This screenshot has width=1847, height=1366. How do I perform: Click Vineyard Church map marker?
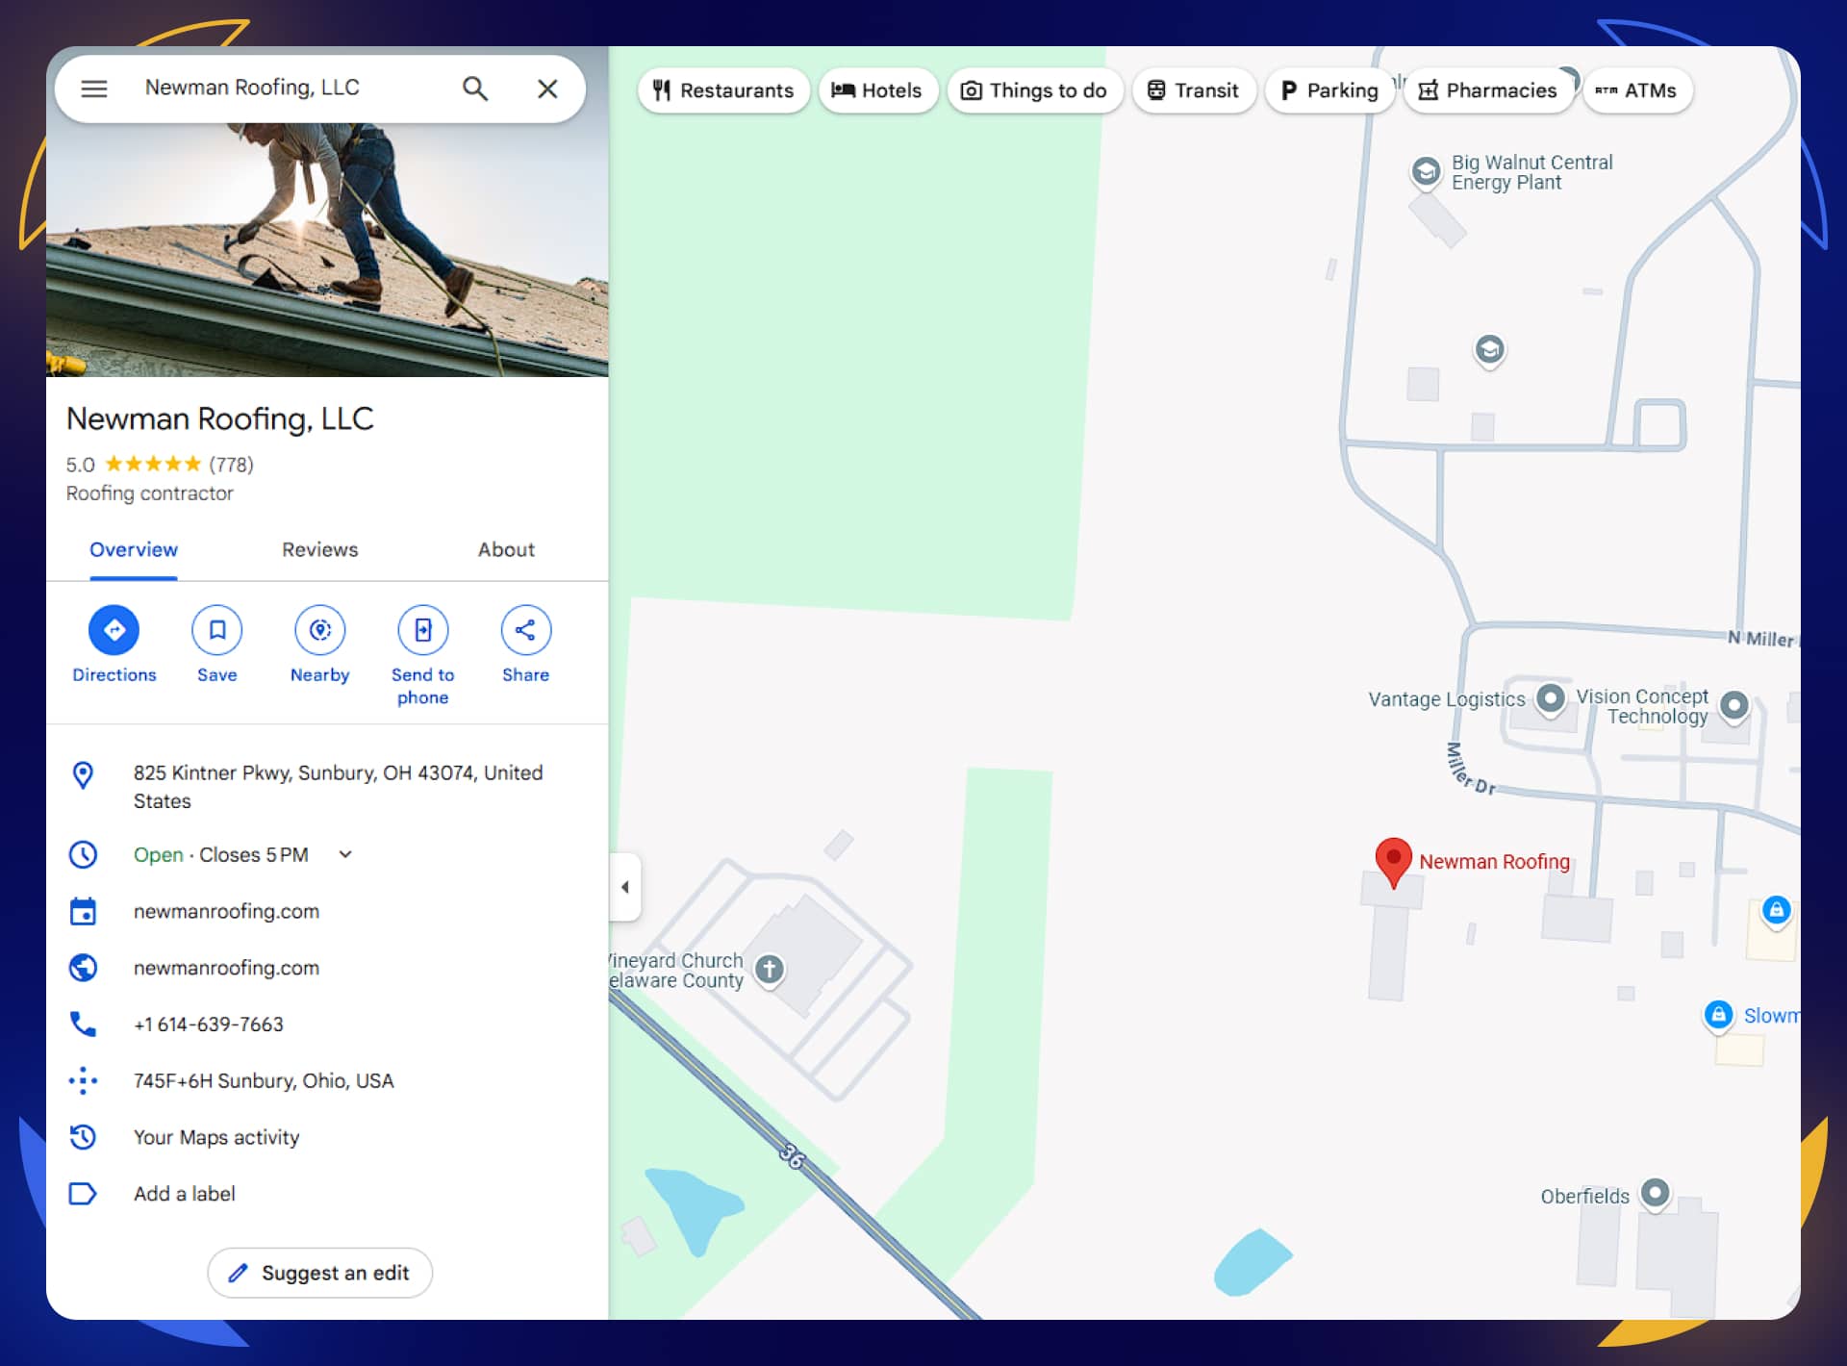769,969
